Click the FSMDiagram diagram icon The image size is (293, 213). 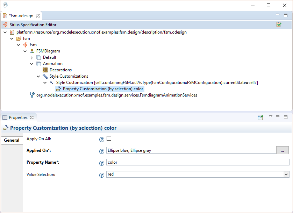(x=32, y=51)
